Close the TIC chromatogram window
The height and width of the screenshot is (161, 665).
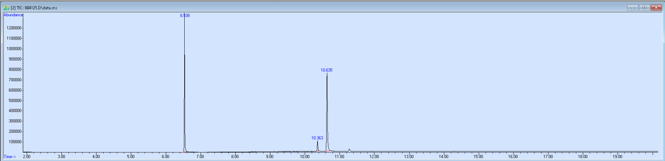pyautogui.click(x=656, y=8)
